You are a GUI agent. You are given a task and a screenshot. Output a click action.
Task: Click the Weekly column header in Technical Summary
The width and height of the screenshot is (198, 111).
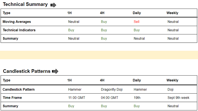[172, 13]
